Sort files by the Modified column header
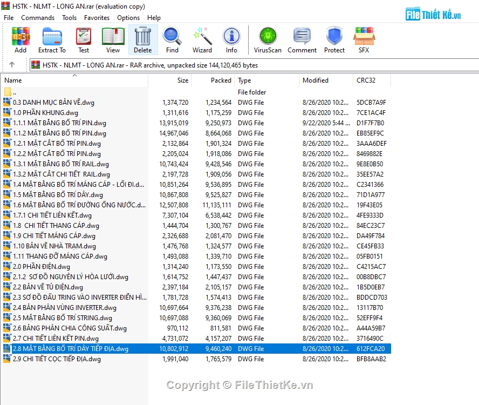This screenshot has height=405, width=479. click(x=326, y=80)
